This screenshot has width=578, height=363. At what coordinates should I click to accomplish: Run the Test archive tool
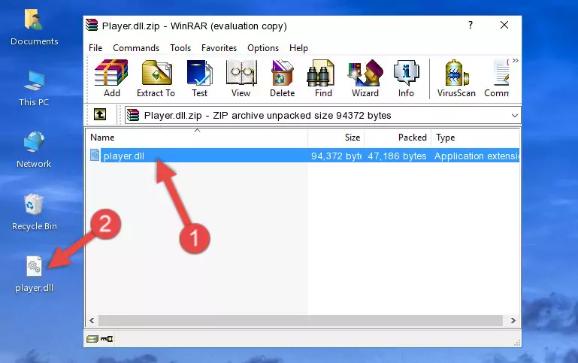[199, 78]
